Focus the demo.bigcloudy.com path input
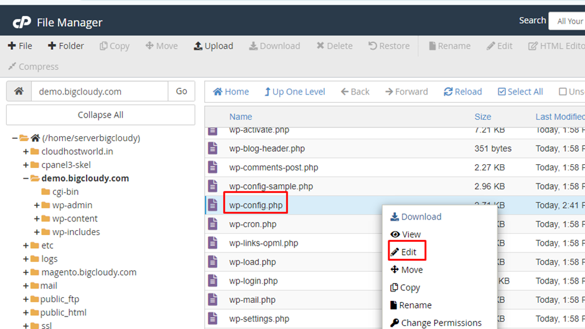This screenshot has width=585, height=329. click(x=100, y=91)
